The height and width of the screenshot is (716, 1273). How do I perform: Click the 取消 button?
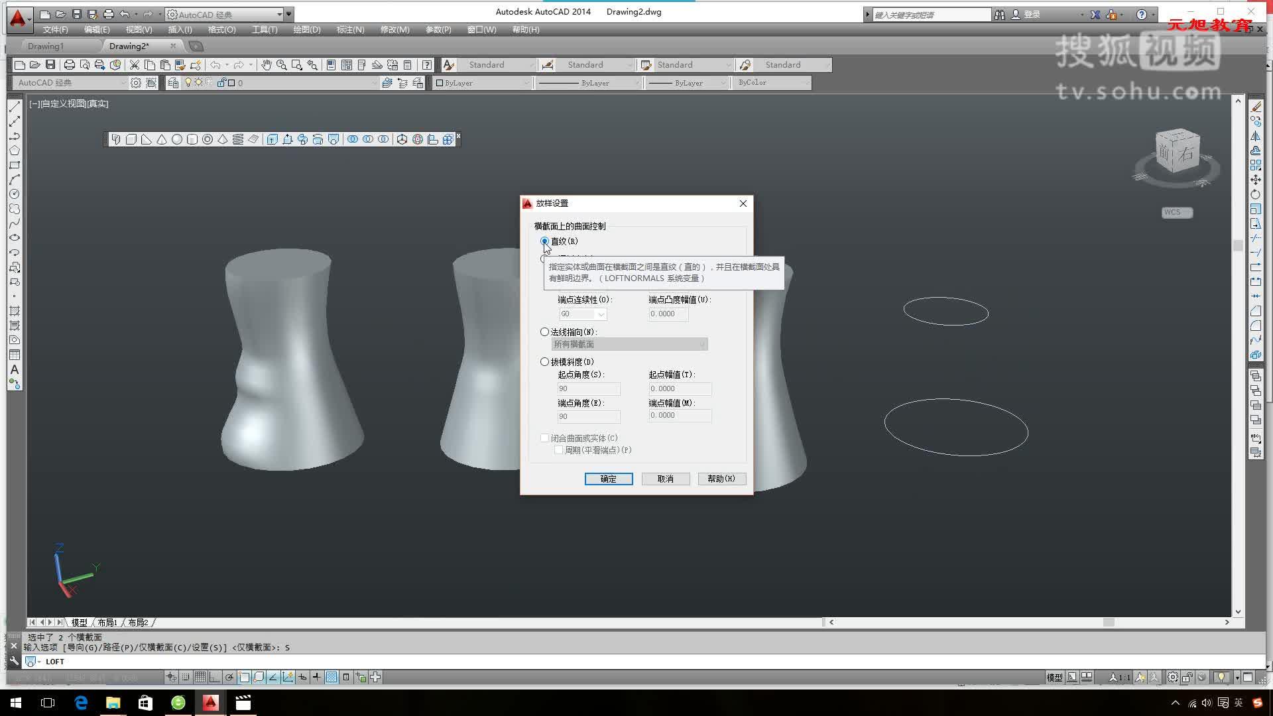[x=665, y=479]
